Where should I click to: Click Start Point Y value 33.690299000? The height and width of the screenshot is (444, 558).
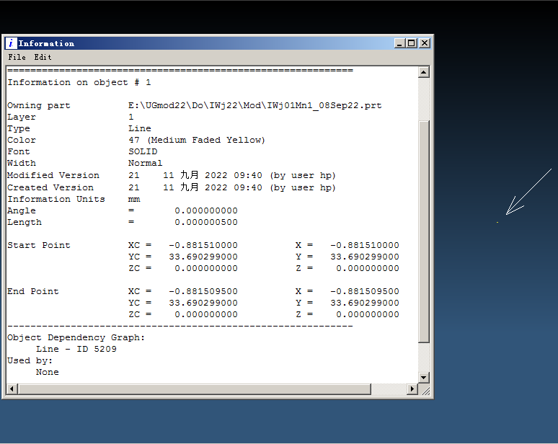(x=365, y=257)
